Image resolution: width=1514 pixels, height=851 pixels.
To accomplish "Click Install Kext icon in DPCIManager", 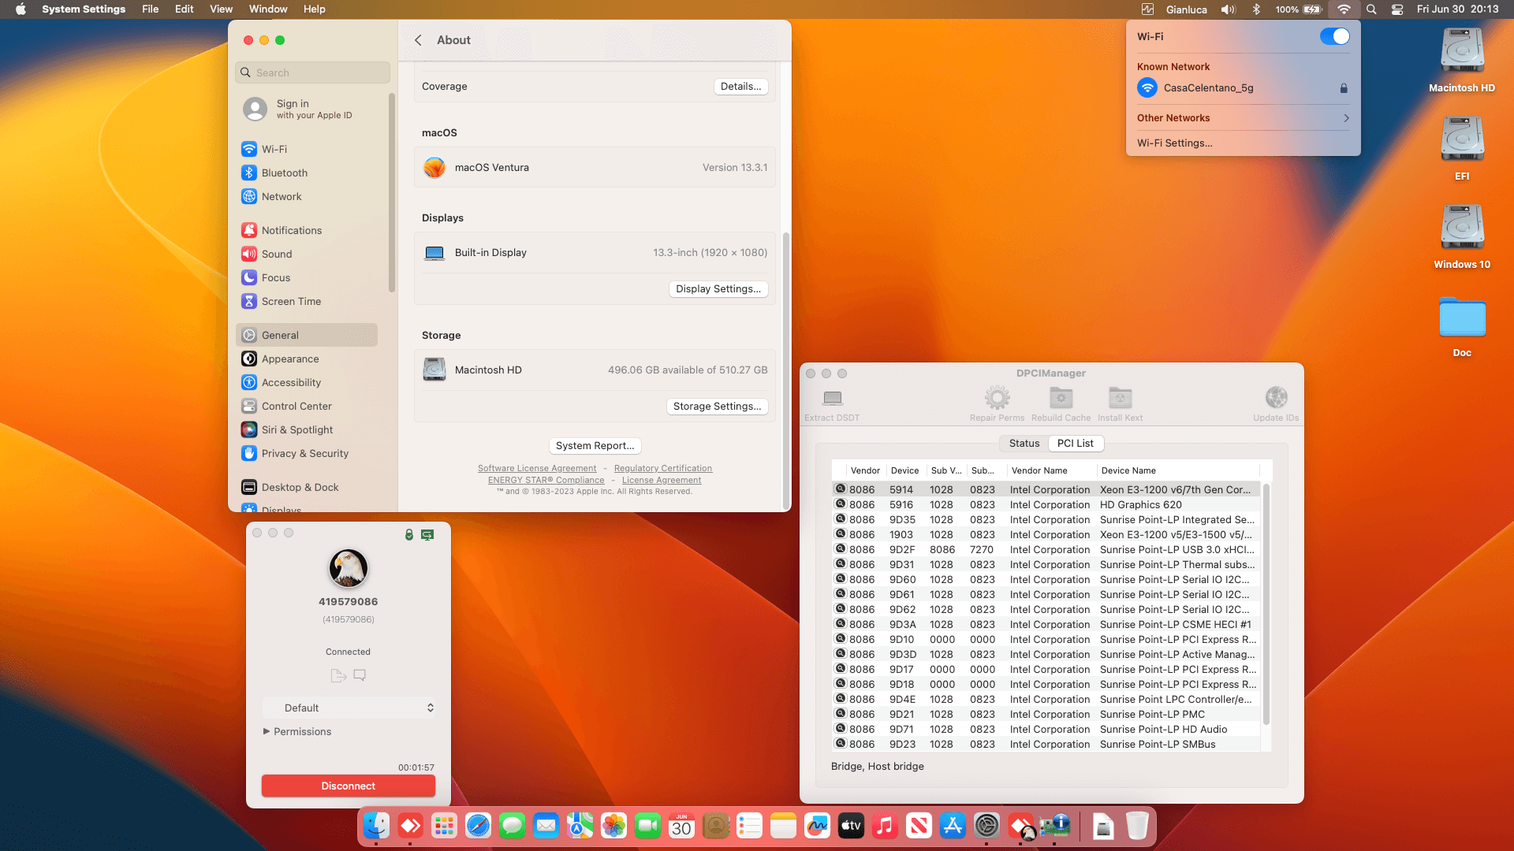I will click(x=1120, y=398).
